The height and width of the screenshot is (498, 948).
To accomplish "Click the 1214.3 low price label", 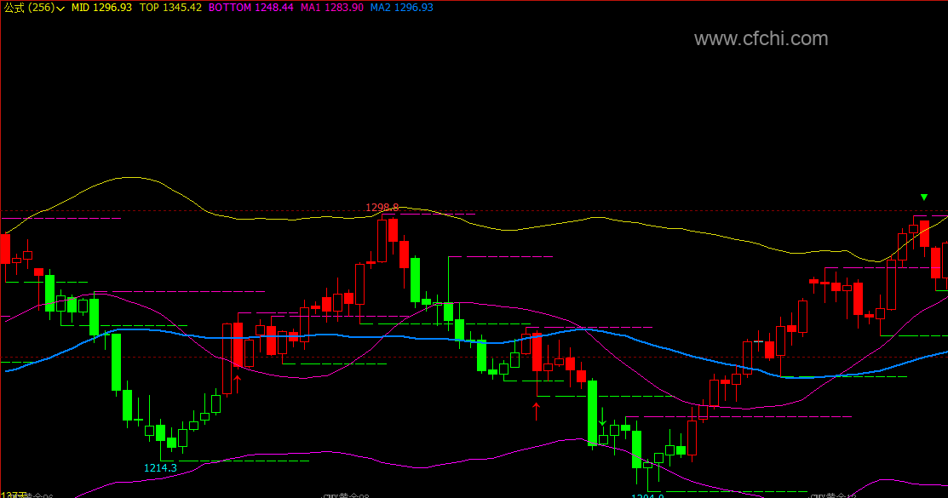I will coord(160,468).
